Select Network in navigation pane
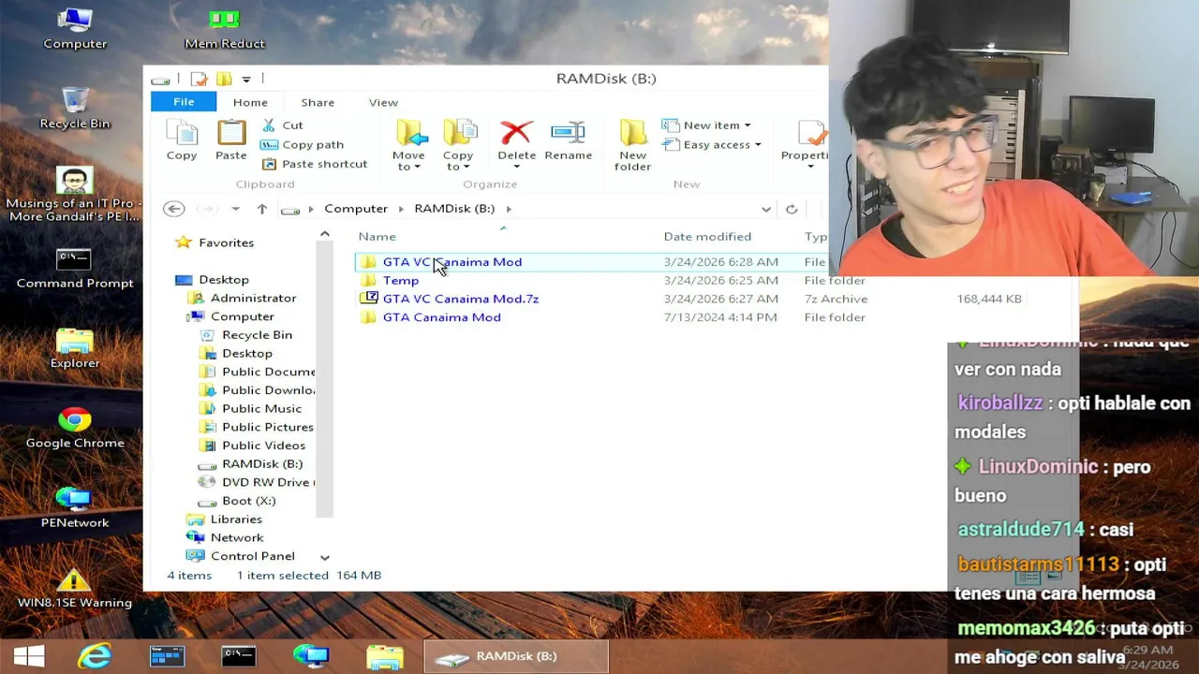1199x674 pixels. [x=237, y=537]
